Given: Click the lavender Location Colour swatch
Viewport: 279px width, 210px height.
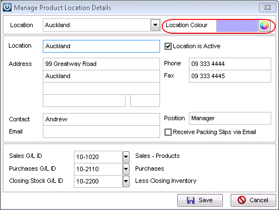Looking at the screenshot, I should 237,25.
